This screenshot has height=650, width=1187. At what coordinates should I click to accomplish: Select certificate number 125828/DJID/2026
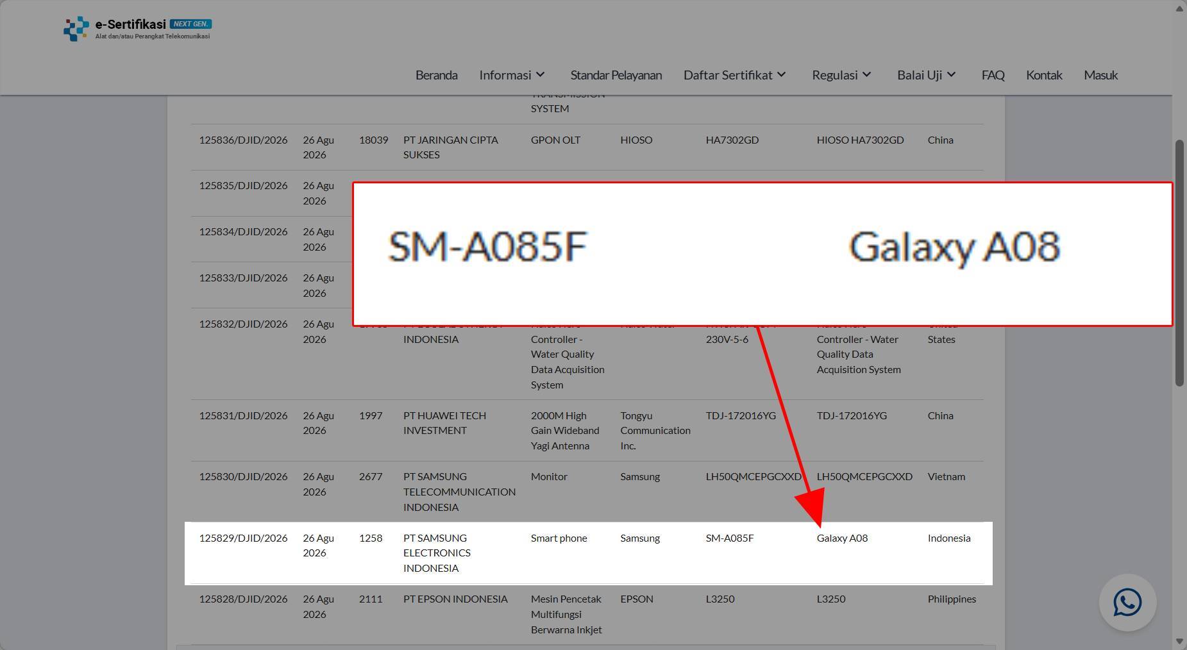coord(243,599)
